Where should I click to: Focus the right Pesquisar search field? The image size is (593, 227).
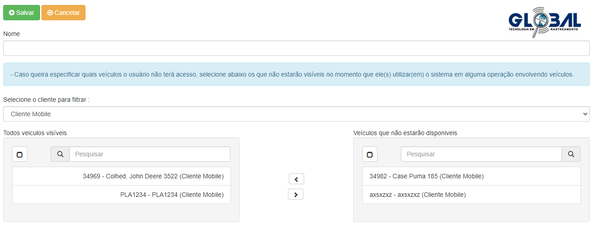tap(481, 154)
